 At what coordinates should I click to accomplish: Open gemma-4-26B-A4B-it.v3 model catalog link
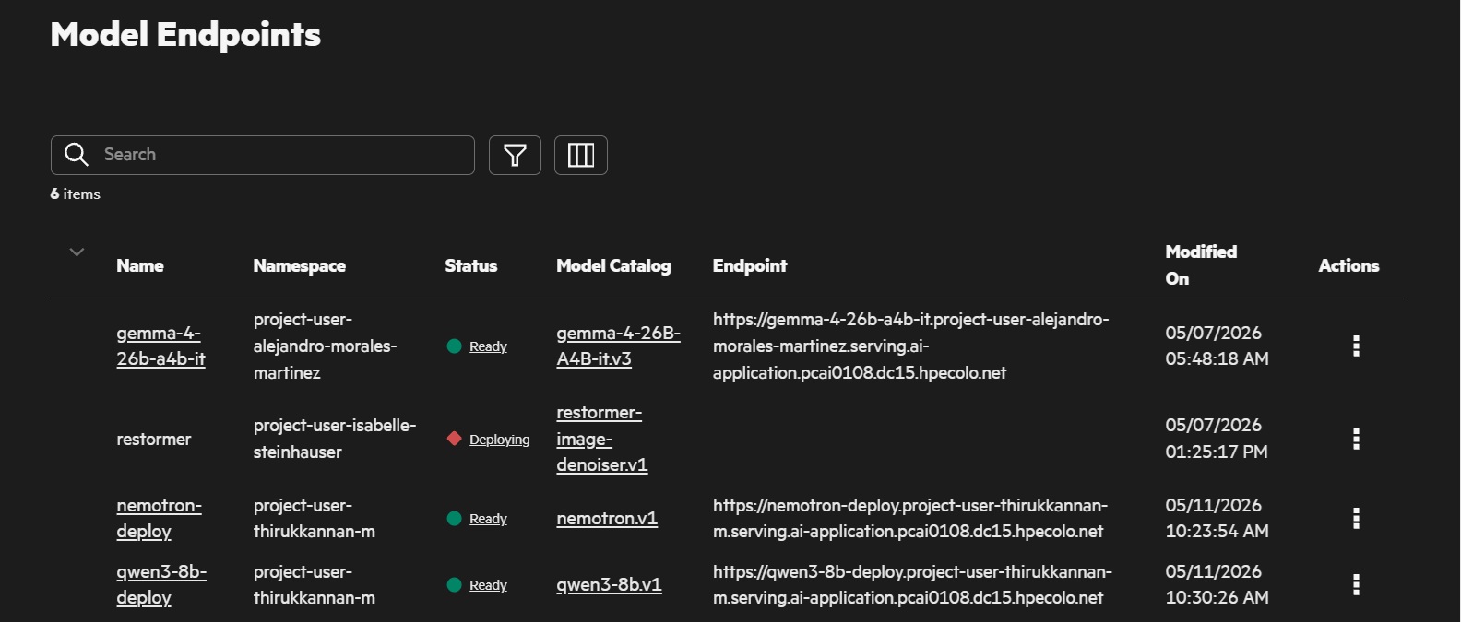tap(618, 346)
